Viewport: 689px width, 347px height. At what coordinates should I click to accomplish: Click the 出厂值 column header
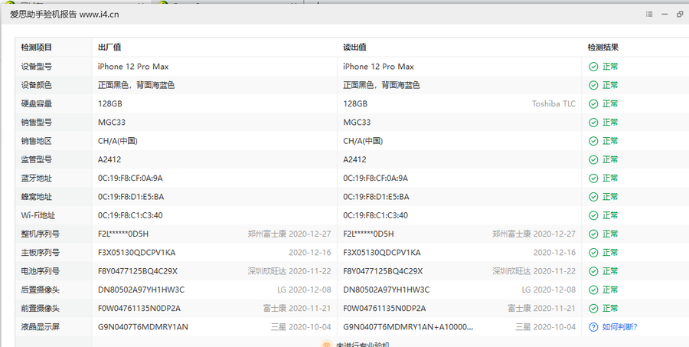(109, 47)
